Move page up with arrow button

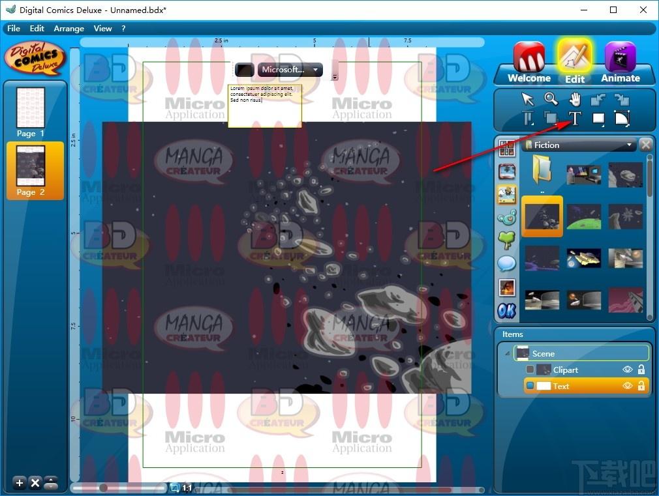pyautogui.click(x=51, y=480)
